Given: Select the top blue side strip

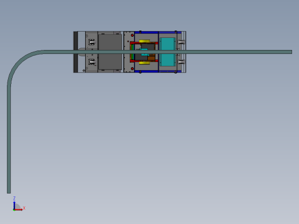Looking at the screenshot, I should (158, 33).
